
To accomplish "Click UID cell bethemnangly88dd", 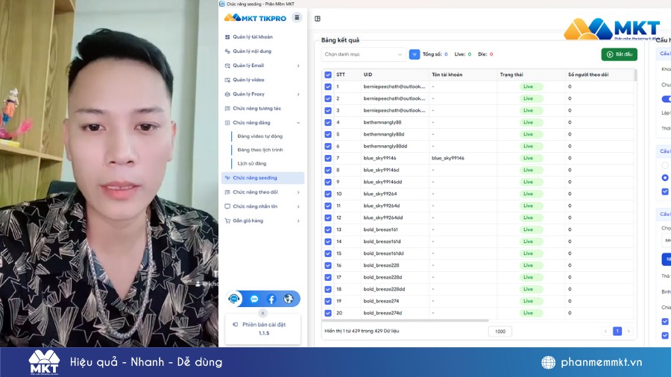I will click(x=385, y=146).
